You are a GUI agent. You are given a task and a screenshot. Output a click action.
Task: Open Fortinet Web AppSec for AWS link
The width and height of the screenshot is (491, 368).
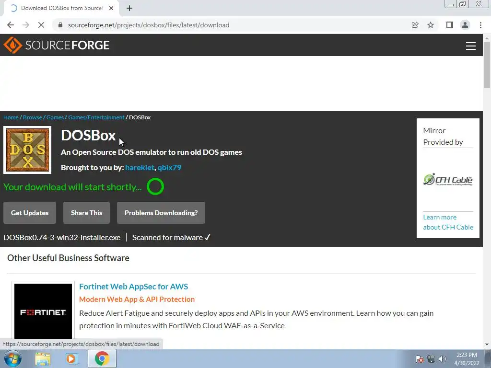[x=134, y=287]
